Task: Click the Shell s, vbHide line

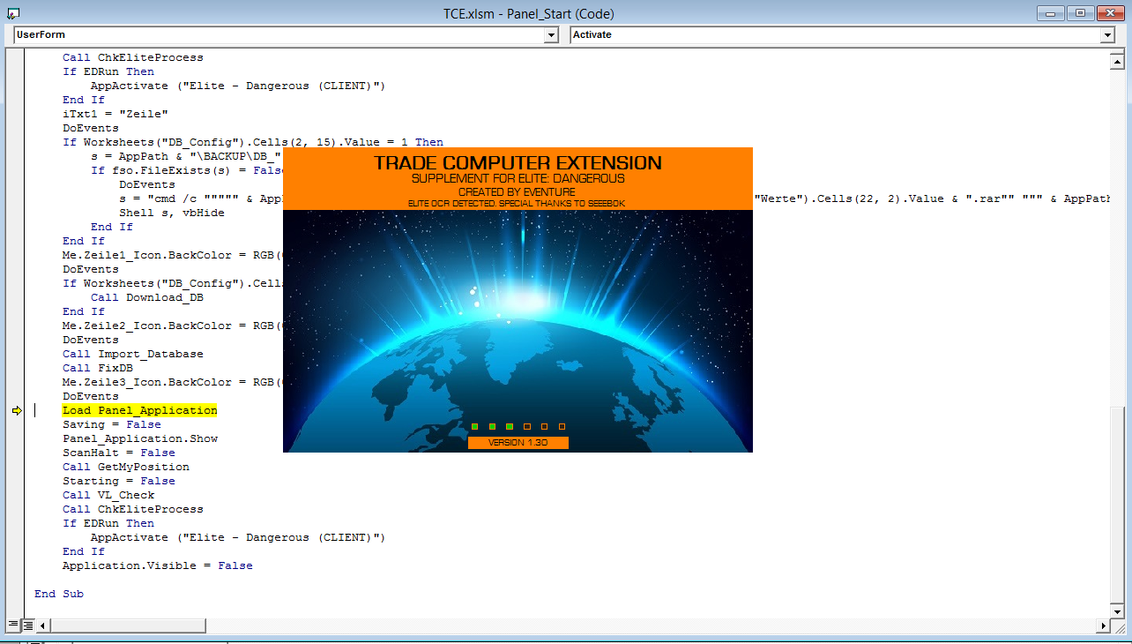Action: pos(171,213)
